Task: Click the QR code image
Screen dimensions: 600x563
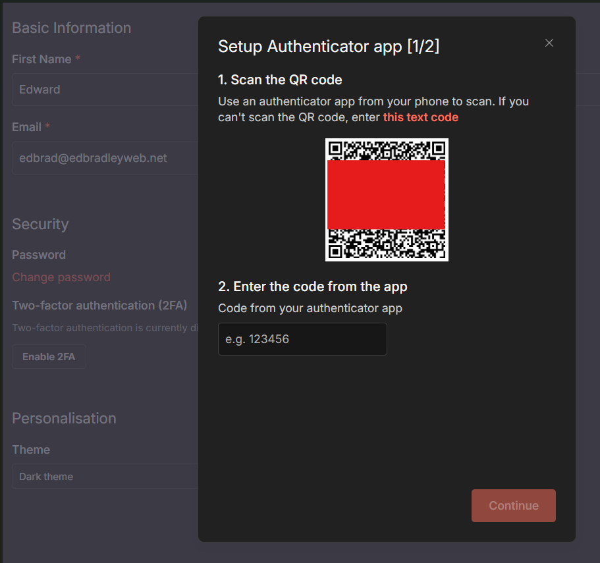Action: coord(387,200)
